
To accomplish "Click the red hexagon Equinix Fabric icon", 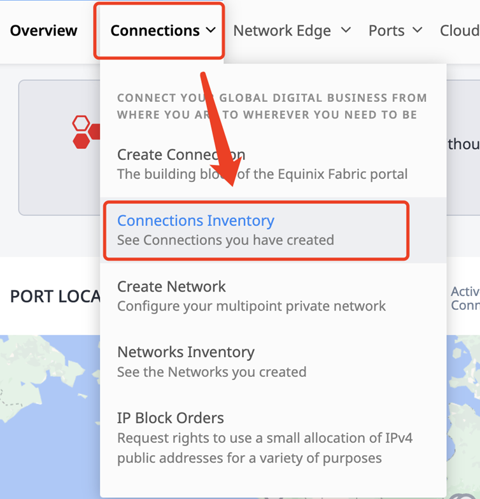I will coord(86,132).
